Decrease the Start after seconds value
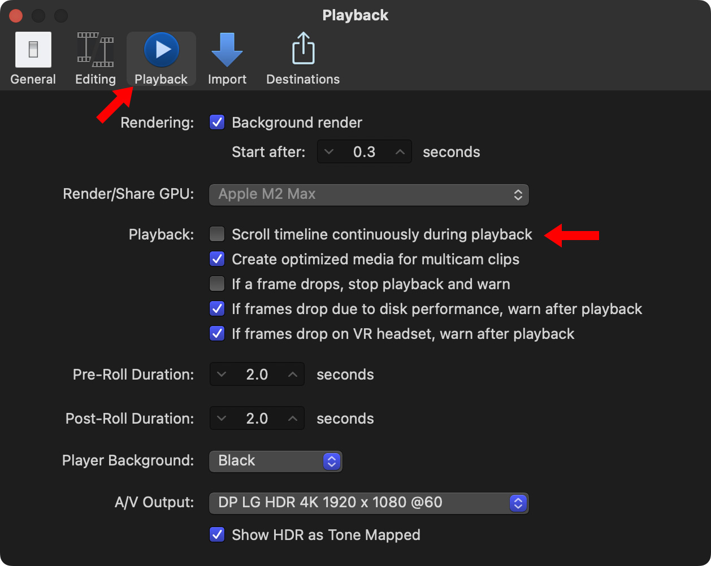Screen dimensions: 711x566 pyautogui.click(x=329, y=153)
